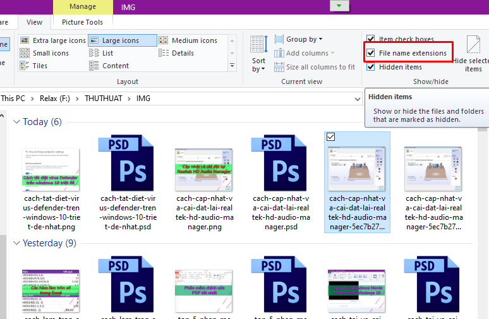Viewport: 489px width, 319px height.
Task: Switch view to List layout
Action: [101, 53]
